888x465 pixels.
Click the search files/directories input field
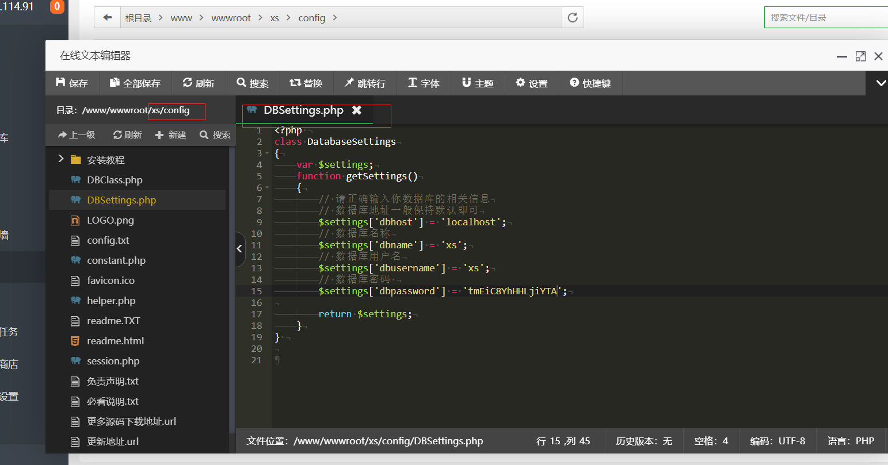point(826,18)
